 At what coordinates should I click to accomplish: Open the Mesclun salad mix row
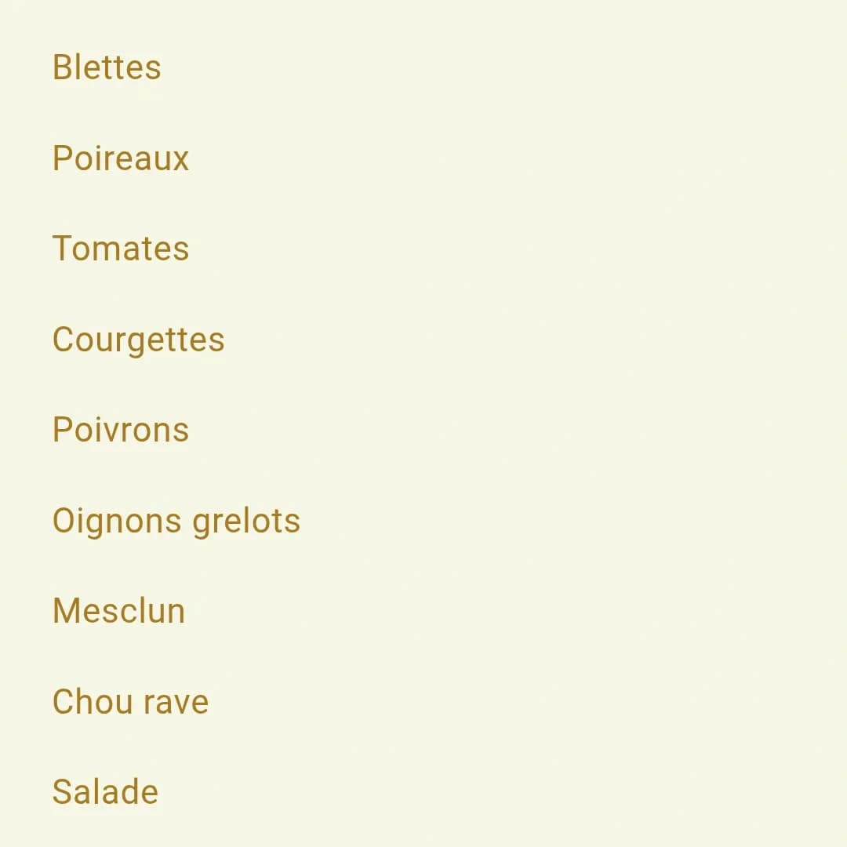click(119, 611)
